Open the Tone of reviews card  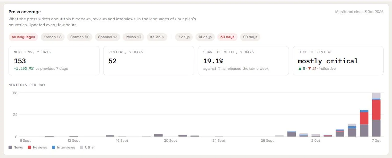(338, 61)
